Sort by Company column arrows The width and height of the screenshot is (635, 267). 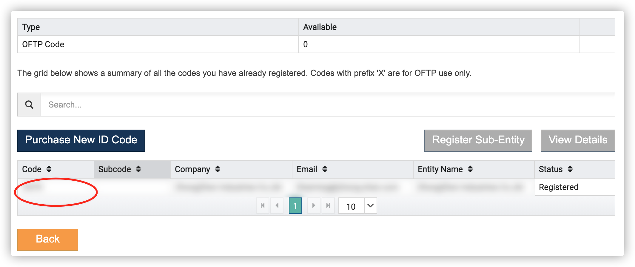218,169
